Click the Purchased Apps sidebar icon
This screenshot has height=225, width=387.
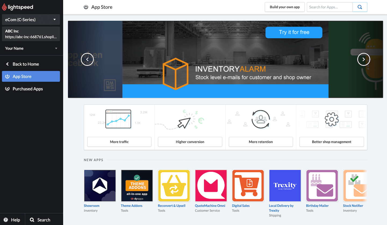[7, 89]
